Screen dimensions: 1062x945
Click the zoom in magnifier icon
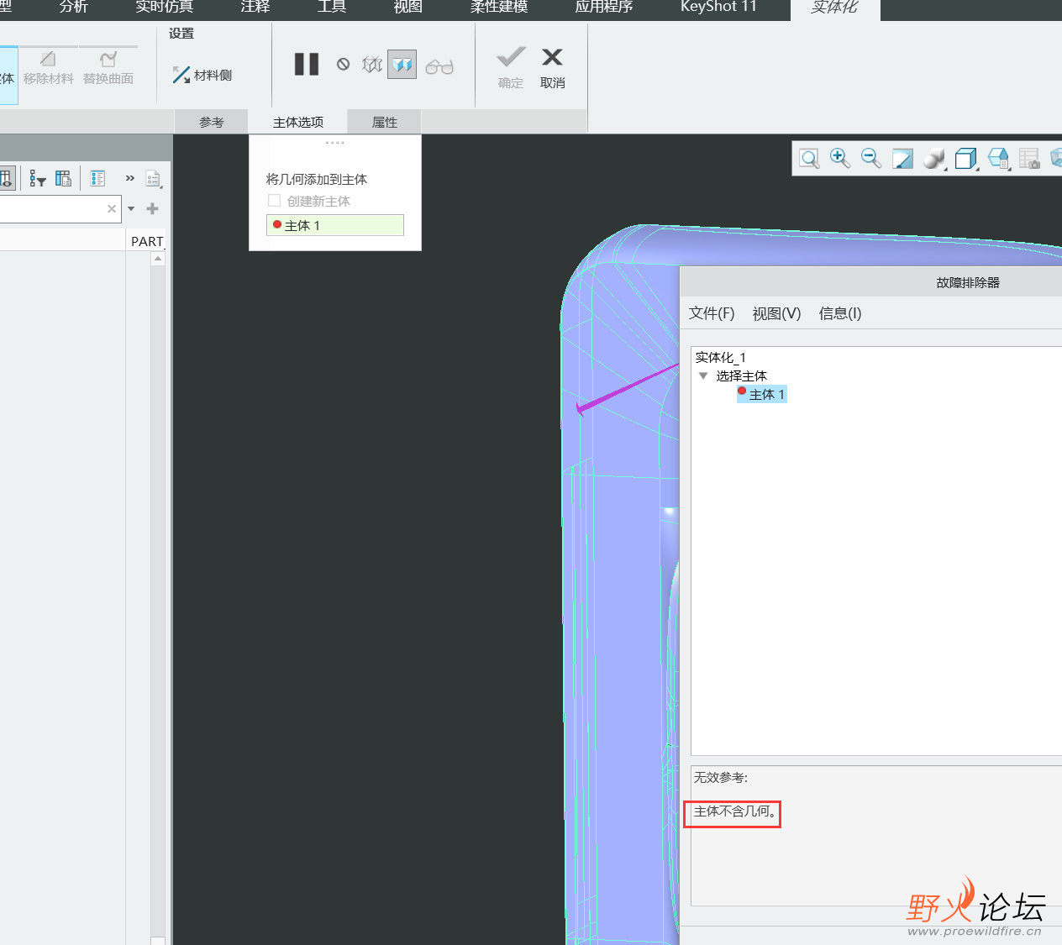840,158
